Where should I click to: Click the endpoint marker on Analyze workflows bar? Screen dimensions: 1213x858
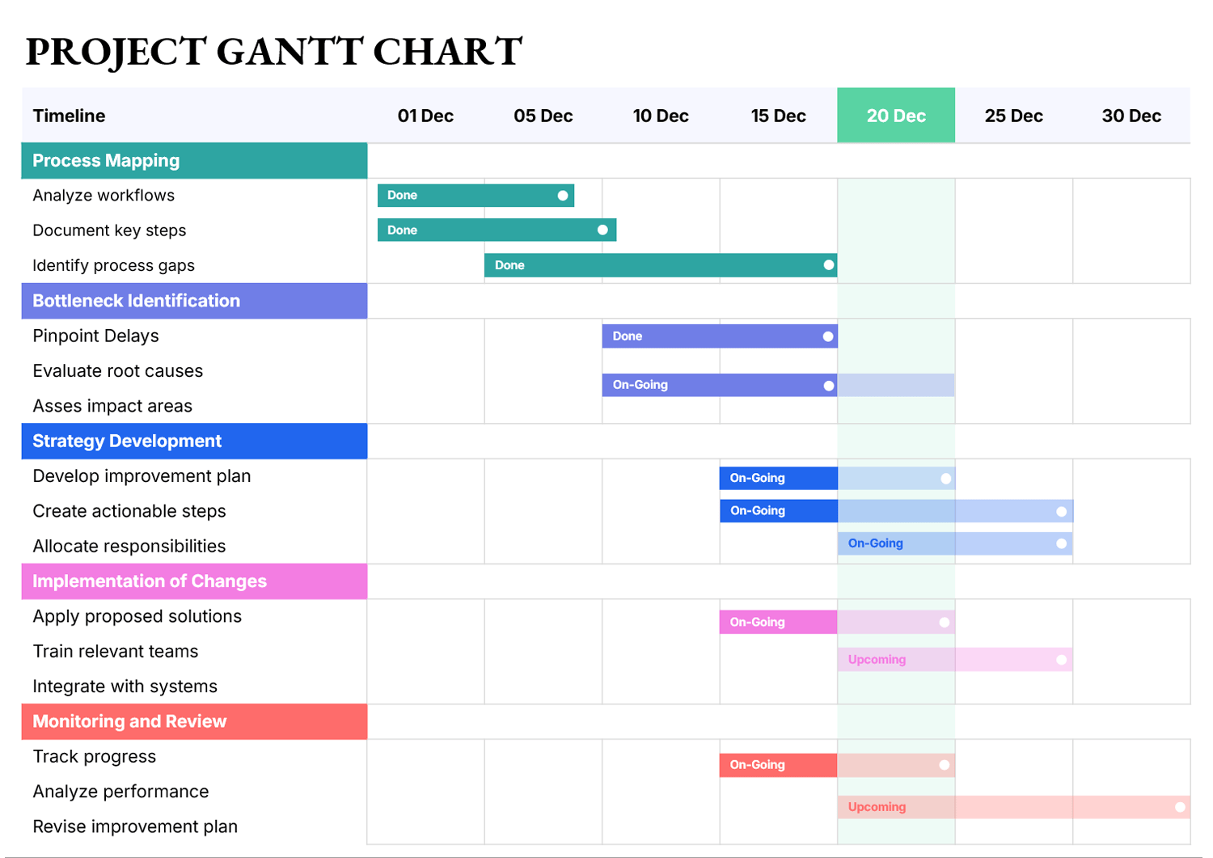[564, 195]
